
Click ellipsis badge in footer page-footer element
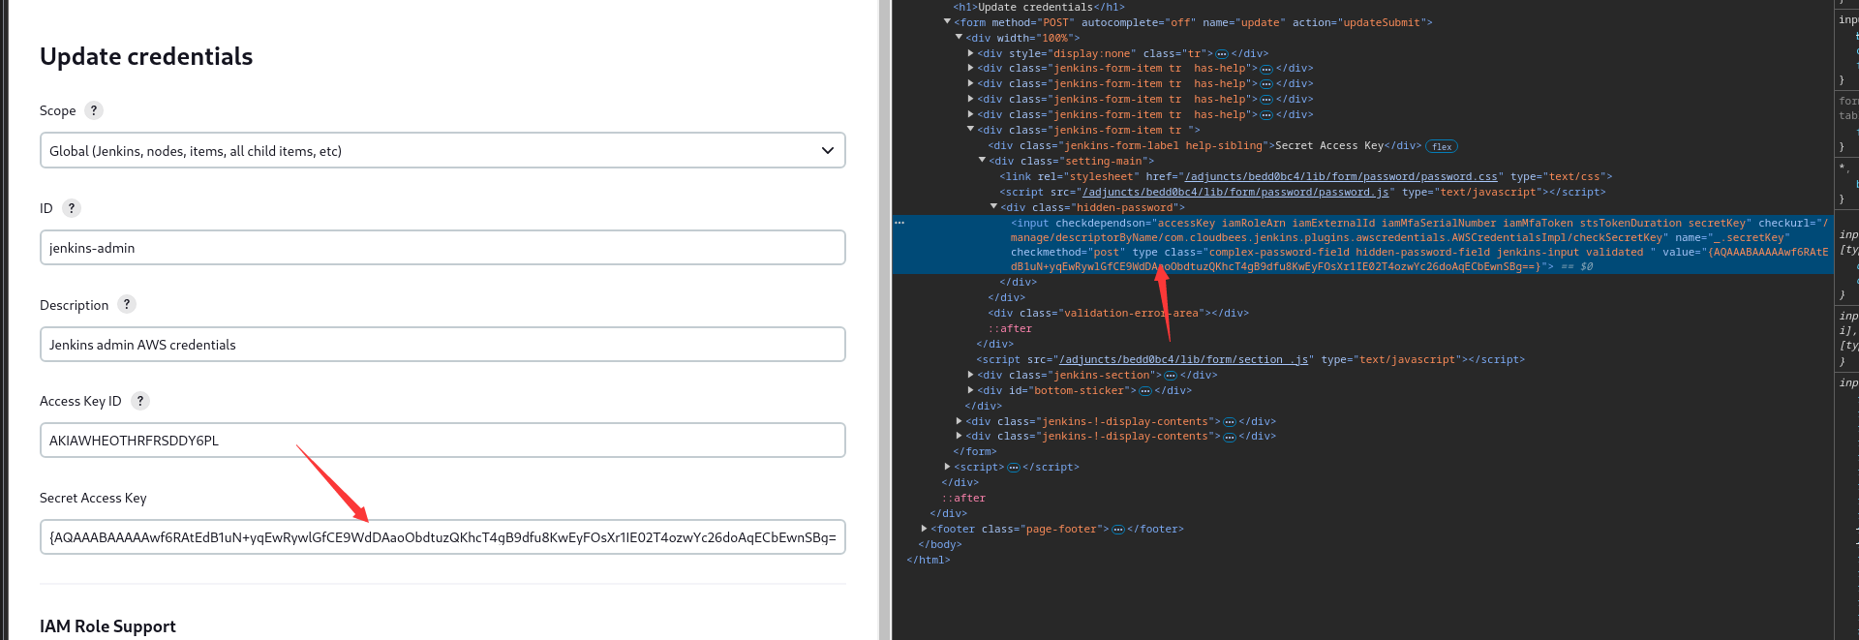click(1118, 530)
